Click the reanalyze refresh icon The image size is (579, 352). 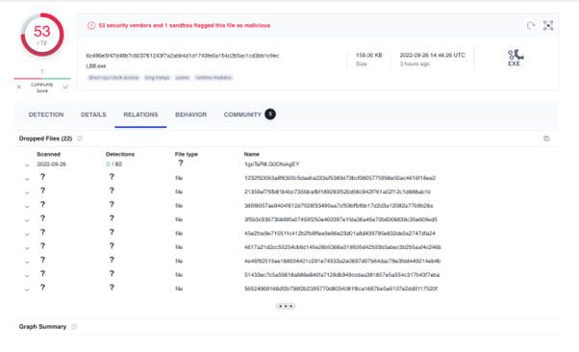(x=531, y=25)
